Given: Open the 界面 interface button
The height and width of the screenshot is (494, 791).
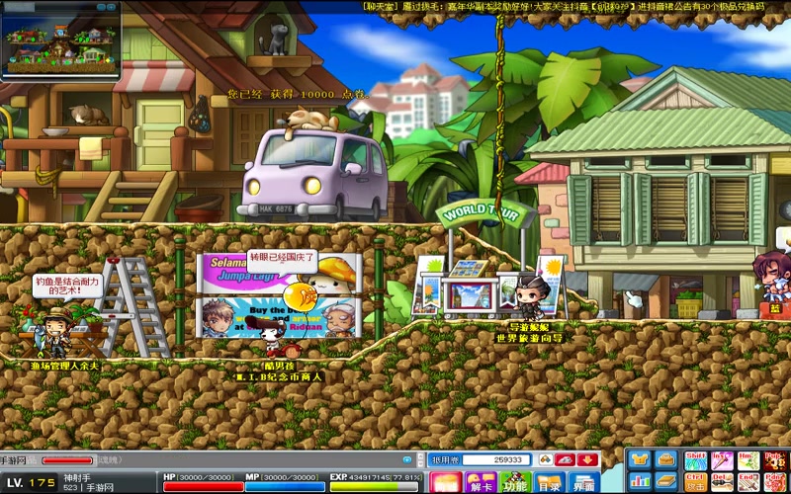Looking at the screenshot, I should [583, 482].
